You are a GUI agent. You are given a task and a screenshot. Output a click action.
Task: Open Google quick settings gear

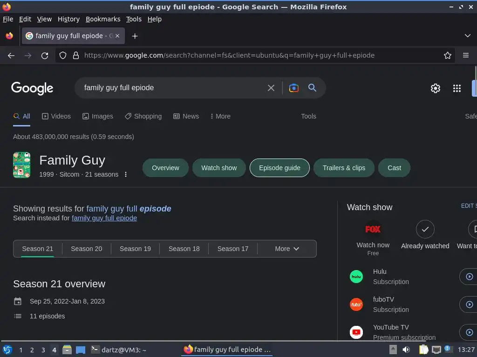pyautogui.click(x=436, y=88)
